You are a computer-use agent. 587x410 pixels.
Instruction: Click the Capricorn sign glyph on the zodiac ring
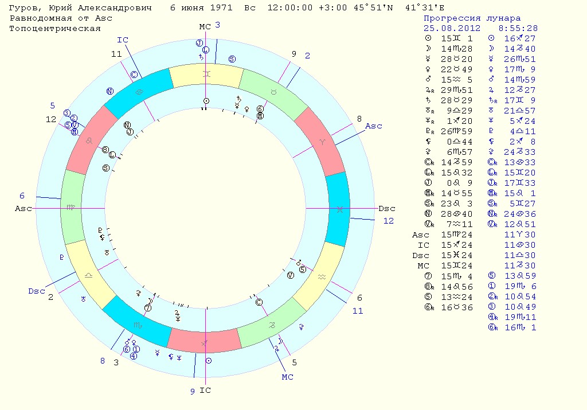[x=272, y=325]
